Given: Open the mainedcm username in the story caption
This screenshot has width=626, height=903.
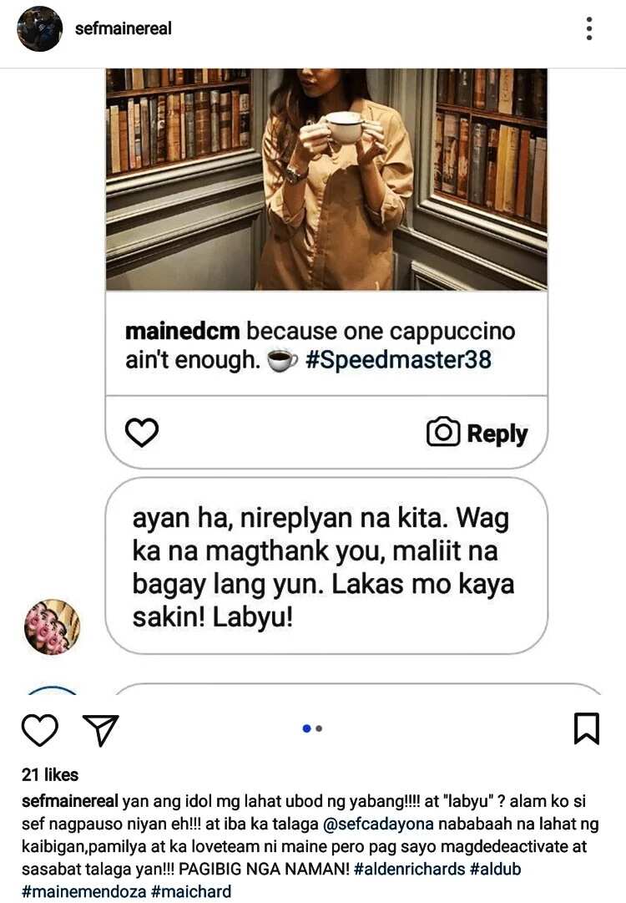Looking at the screenshot, I should click(183, 331).
